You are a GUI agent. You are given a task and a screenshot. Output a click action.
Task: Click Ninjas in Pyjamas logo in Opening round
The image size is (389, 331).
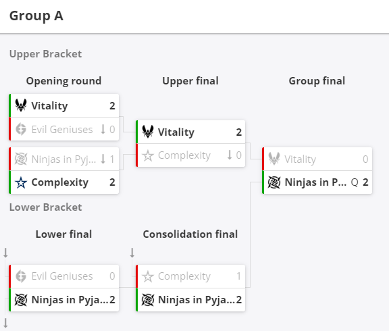click(21, 159)
